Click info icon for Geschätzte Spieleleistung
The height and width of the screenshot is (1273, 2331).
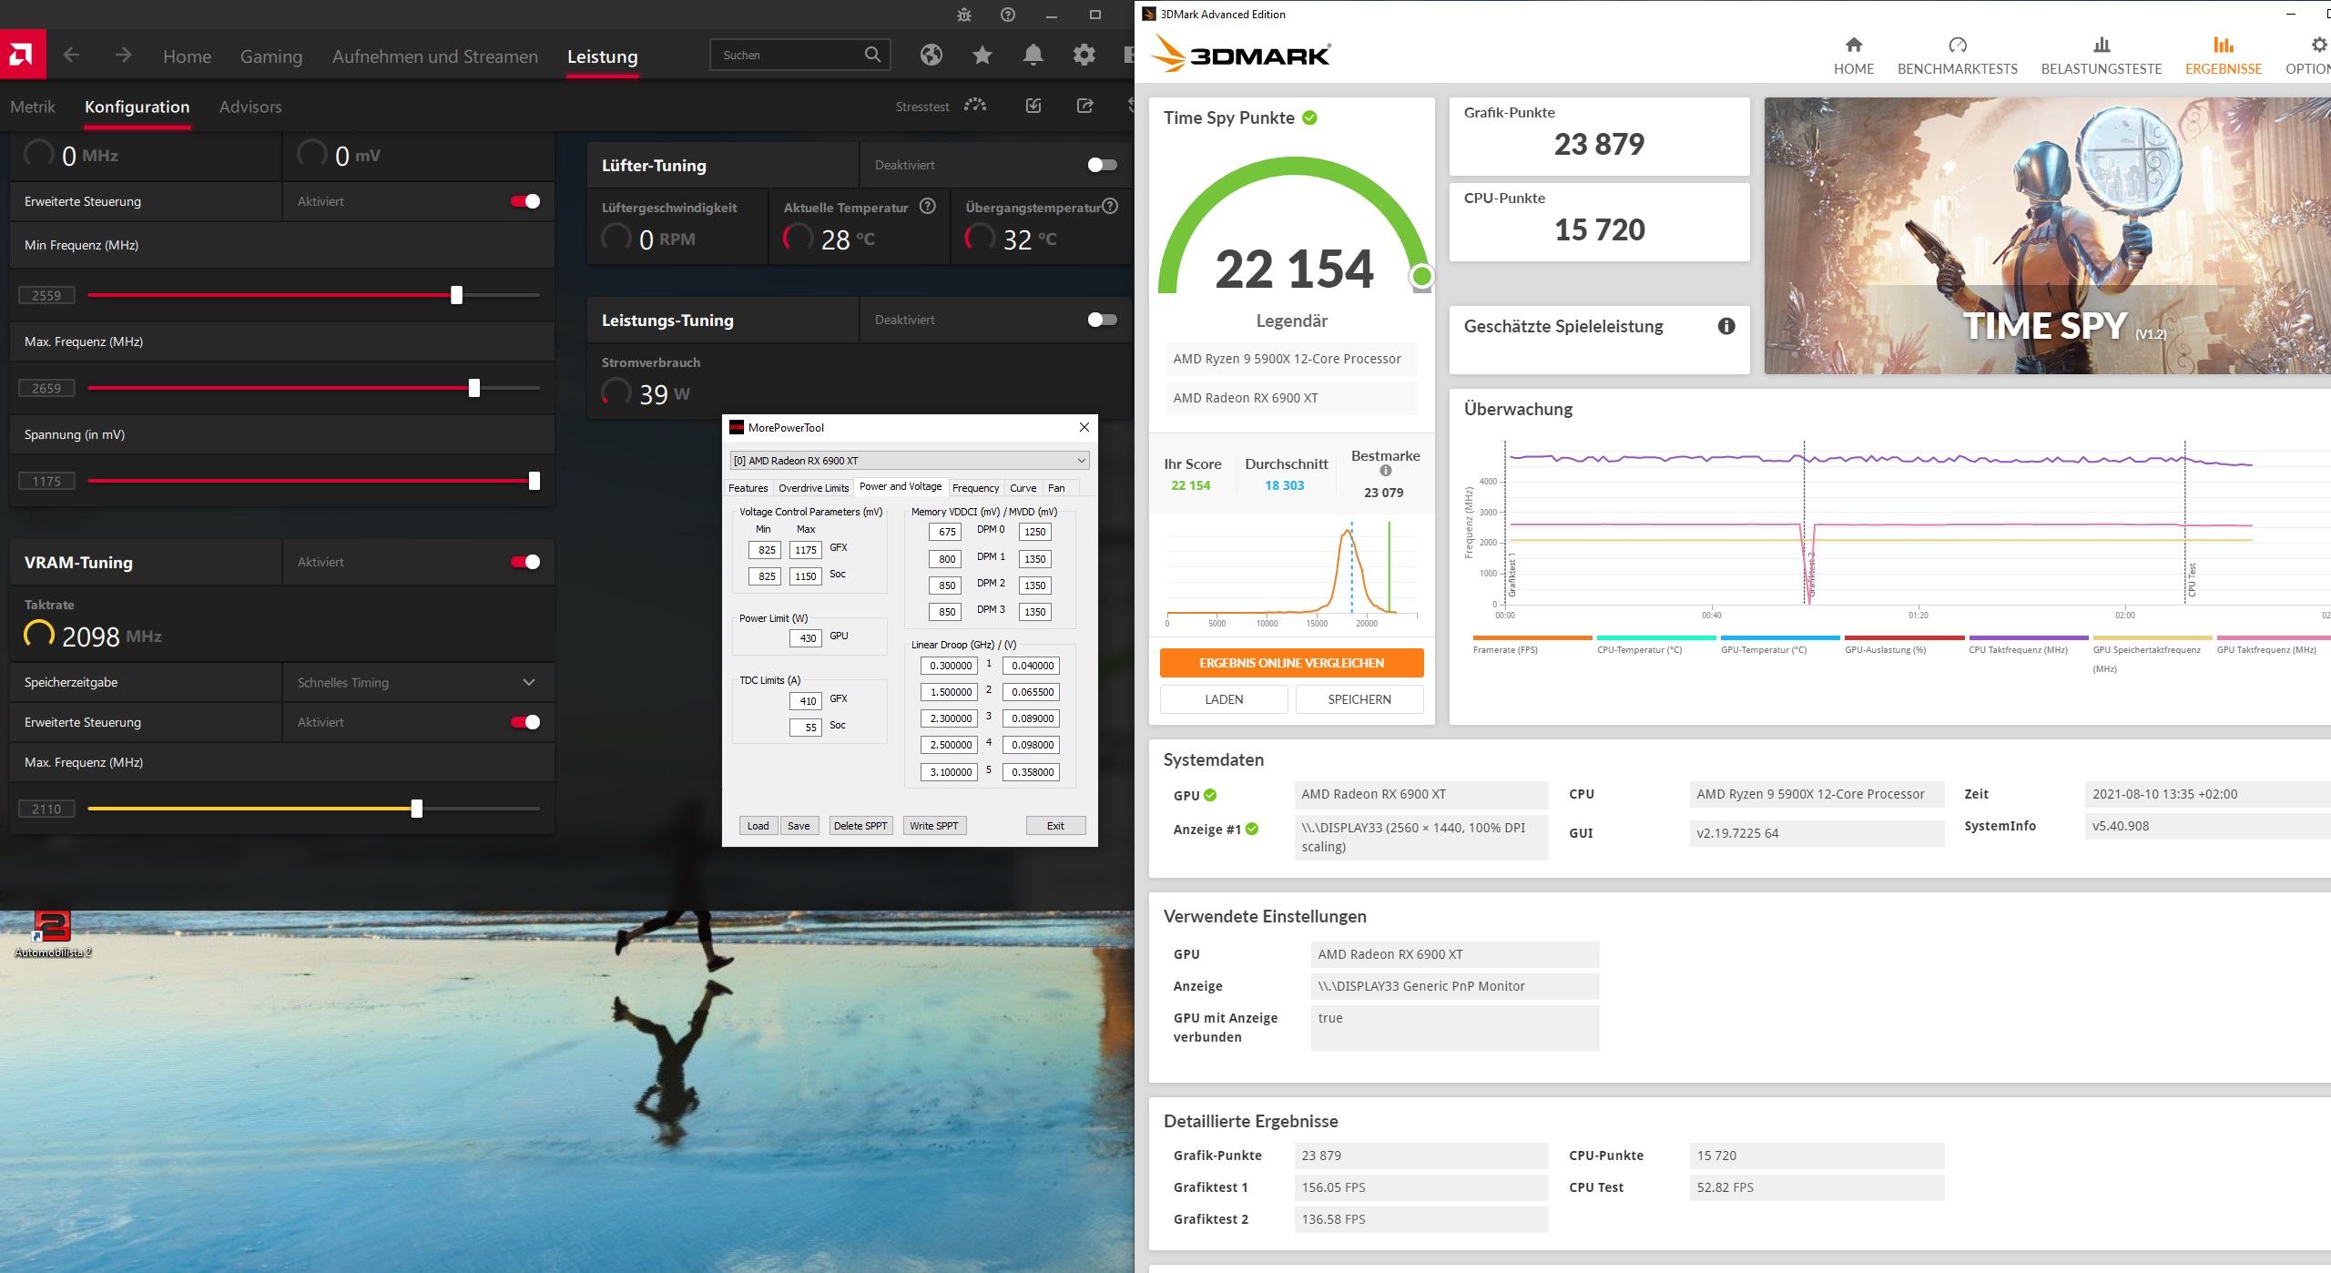coord(1725,326)
